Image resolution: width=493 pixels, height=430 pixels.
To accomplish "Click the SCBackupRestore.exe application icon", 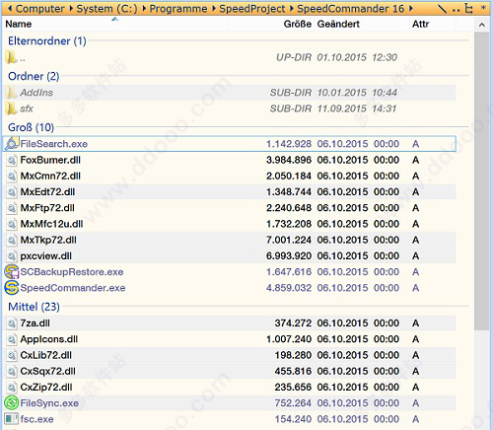I will pyautogui.click(x=12, y=272).
